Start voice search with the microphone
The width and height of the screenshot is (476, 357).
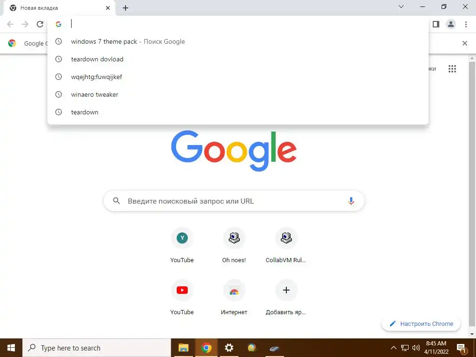351,201
